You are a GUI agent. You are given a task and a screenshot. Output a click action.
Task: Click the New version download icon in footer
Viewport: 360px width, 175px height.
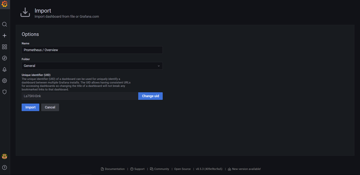click(229, 169)
